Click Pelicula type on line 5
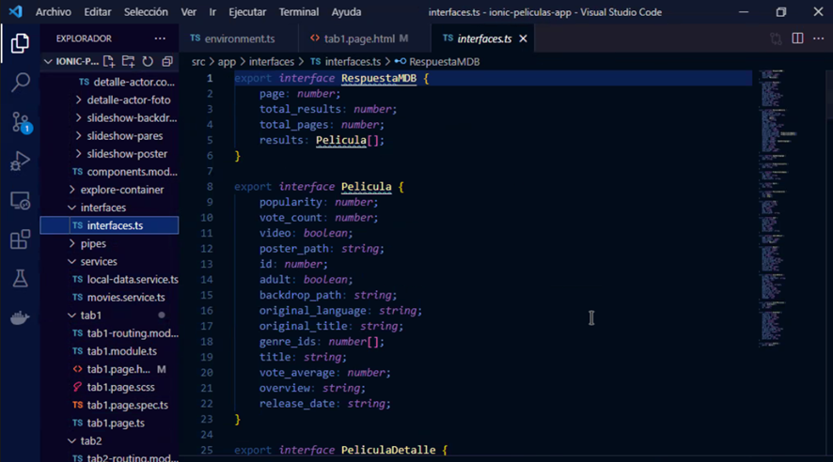 point(341,140)
